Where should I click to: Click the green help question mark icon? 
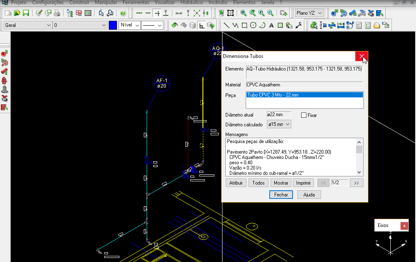tap(123, 13)
